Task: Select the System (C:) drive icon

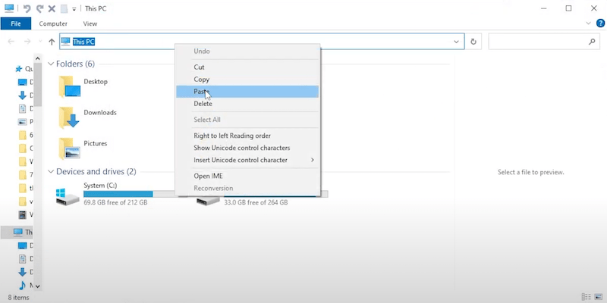Action: 68,196
